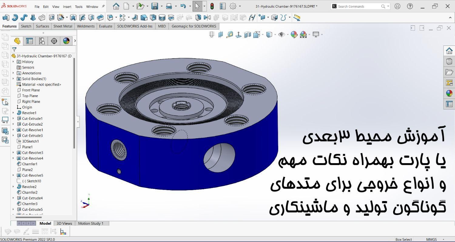This screenshot has height=242, width=455.
Task: Open the Edit menu
Action: click(46, 6)
